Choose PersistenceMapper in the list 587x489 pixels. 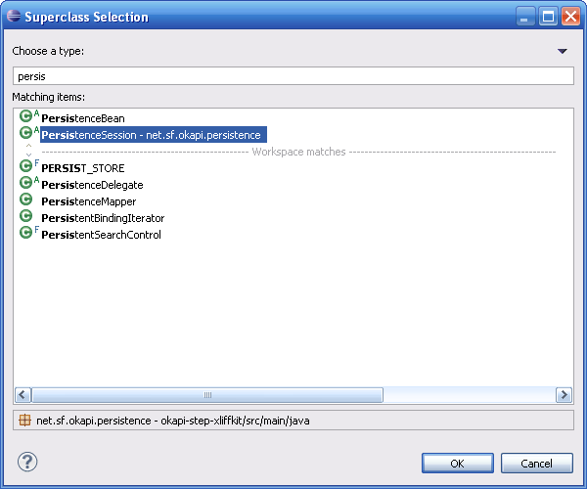89,201
